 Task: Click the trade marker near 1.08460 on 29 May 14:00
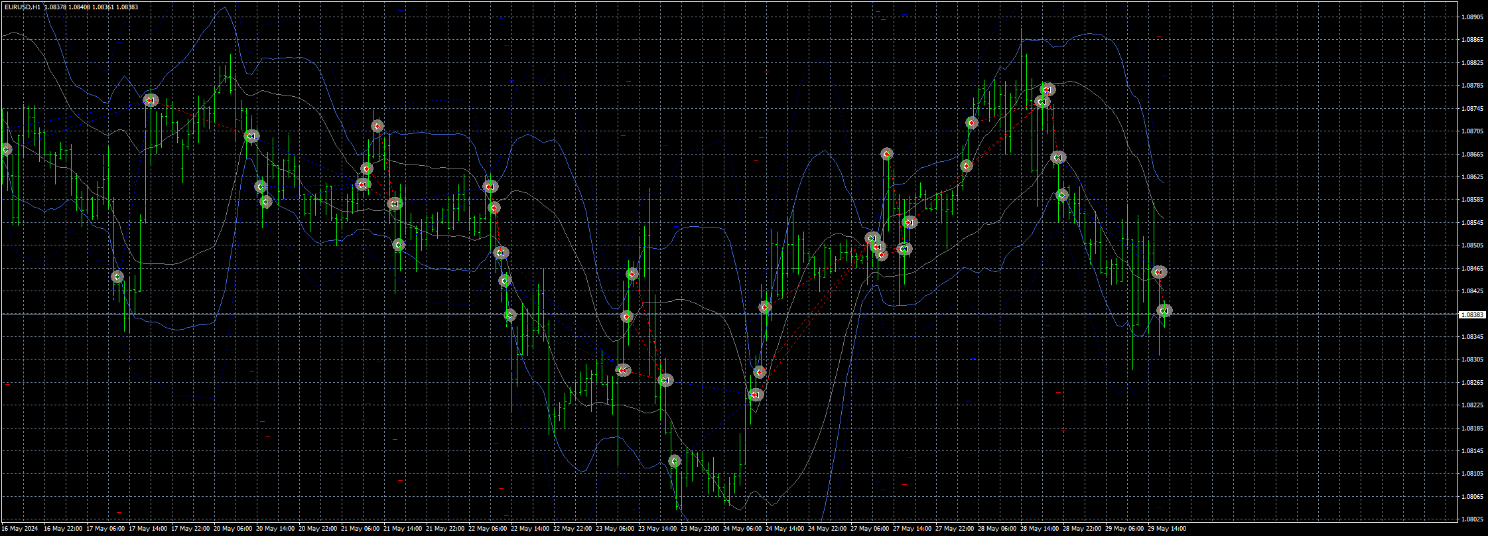pyautogui.click(x=1159, y=272)
